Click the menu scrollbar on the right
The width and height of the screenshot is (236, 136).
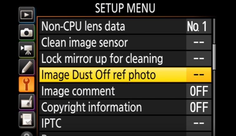[214, 56]
